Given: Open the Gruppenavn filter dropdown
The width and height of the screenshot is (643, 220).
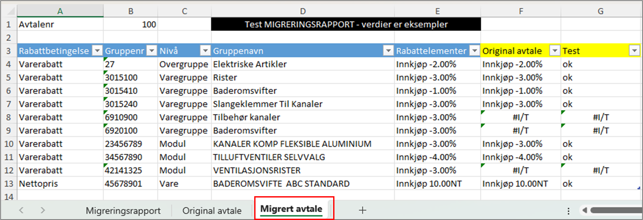Looking at the screenshot, I should click(388, 51).
